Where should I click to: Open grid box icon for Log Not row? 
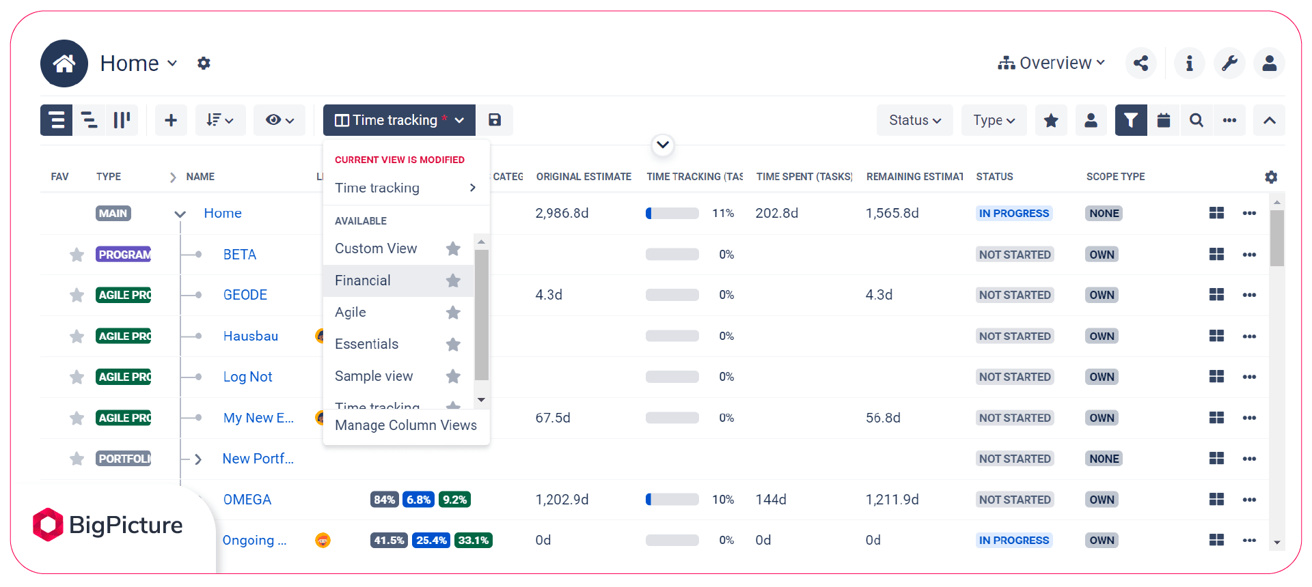1216,377
